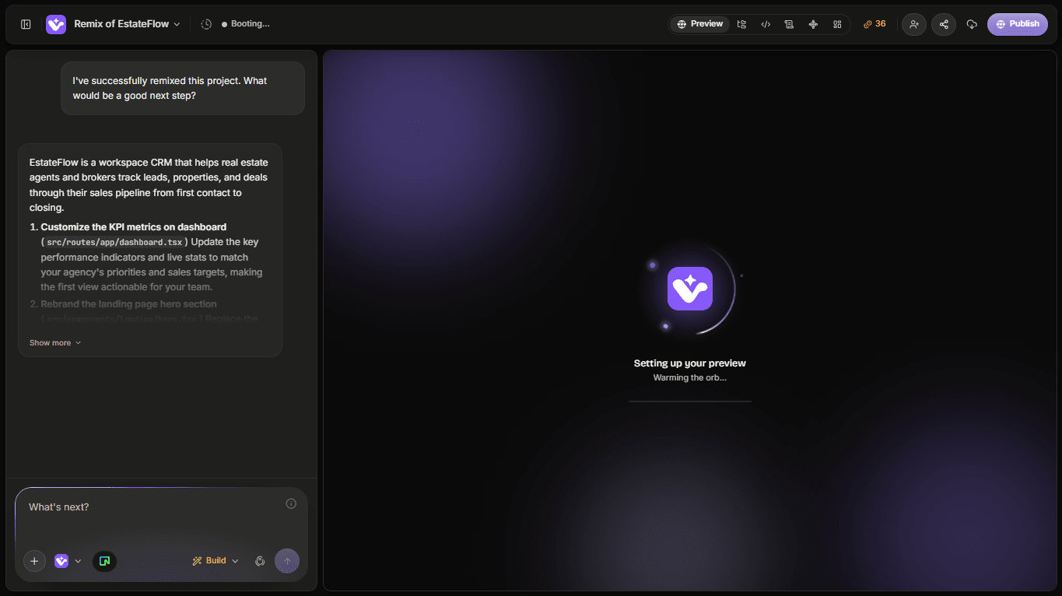Open the share options
Viewport: 1062px width, 596px height.
pos(944,24)
